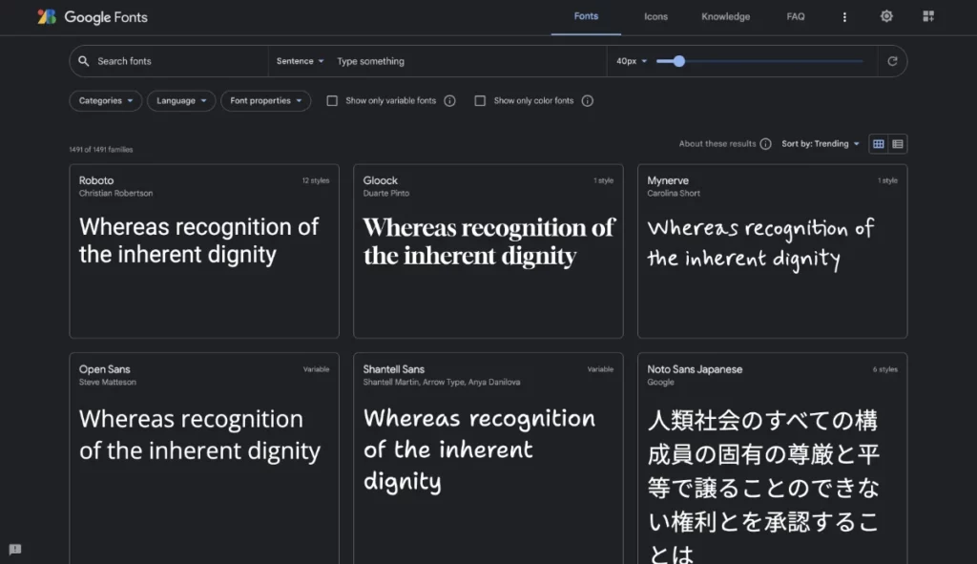The width and height of the screenshot is (977, 564).
Task: Open the theme settings gear icon
Action: tap(886, 16)
